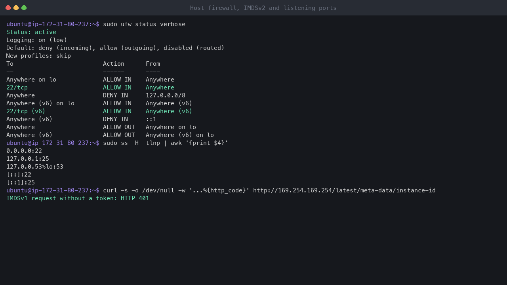Image resolution: width=507 pixels, height=285 pixels.
Task: Click the '::1' source in the DENY IN row
Action: click(151, 119)
